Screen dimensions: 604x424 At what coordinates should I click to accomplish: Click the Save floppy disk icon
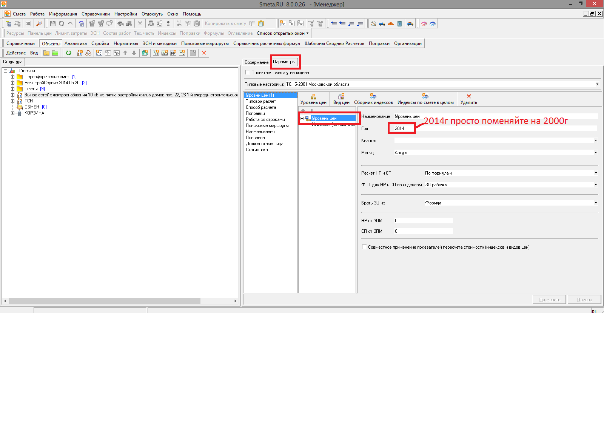coord(53,23)
